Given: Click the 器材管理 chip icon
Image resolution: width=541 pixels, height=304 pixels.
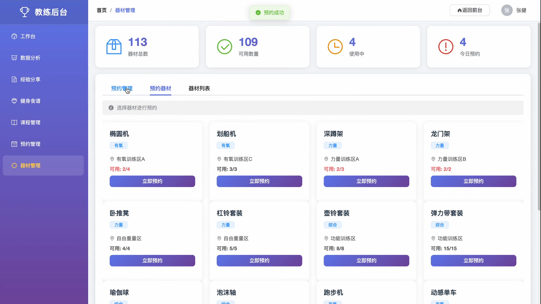Looking at the screenshot, I should (x=14, y=166).
